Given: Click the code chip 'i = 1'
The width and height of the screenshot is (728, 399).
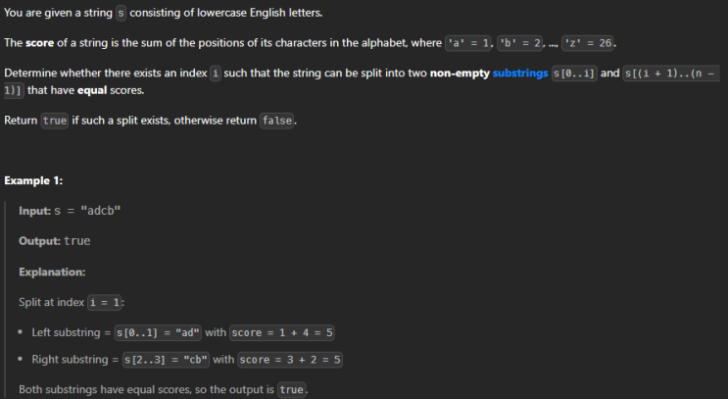Looking at the screenshot, I should 105,303.
